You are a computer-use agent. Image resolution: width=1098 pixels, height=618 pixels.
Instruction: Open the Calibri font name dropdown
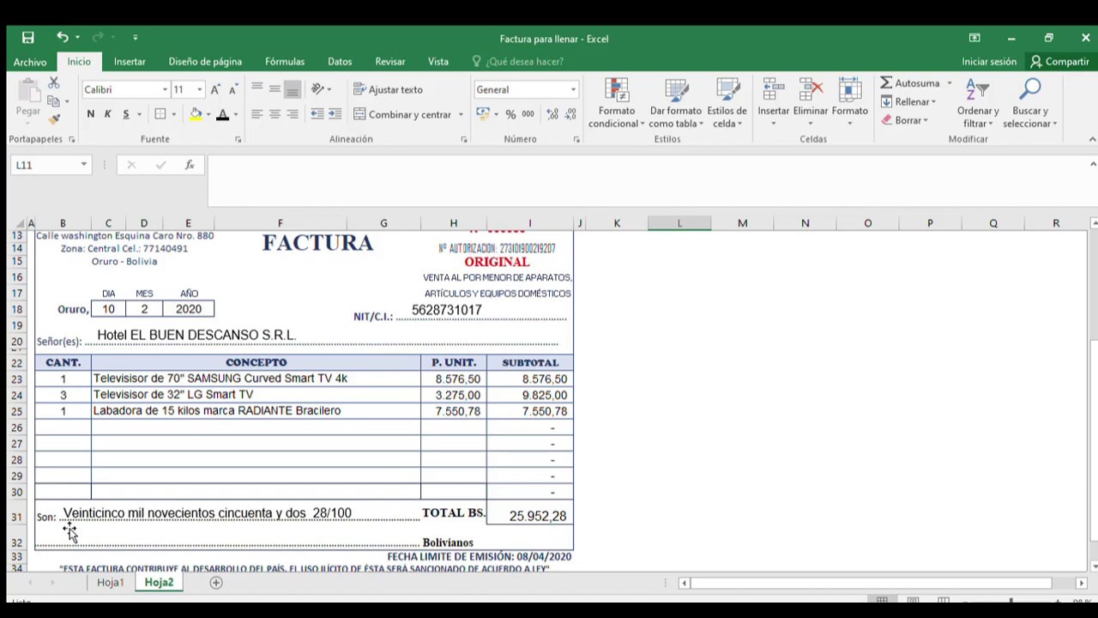tap(165, 89)
